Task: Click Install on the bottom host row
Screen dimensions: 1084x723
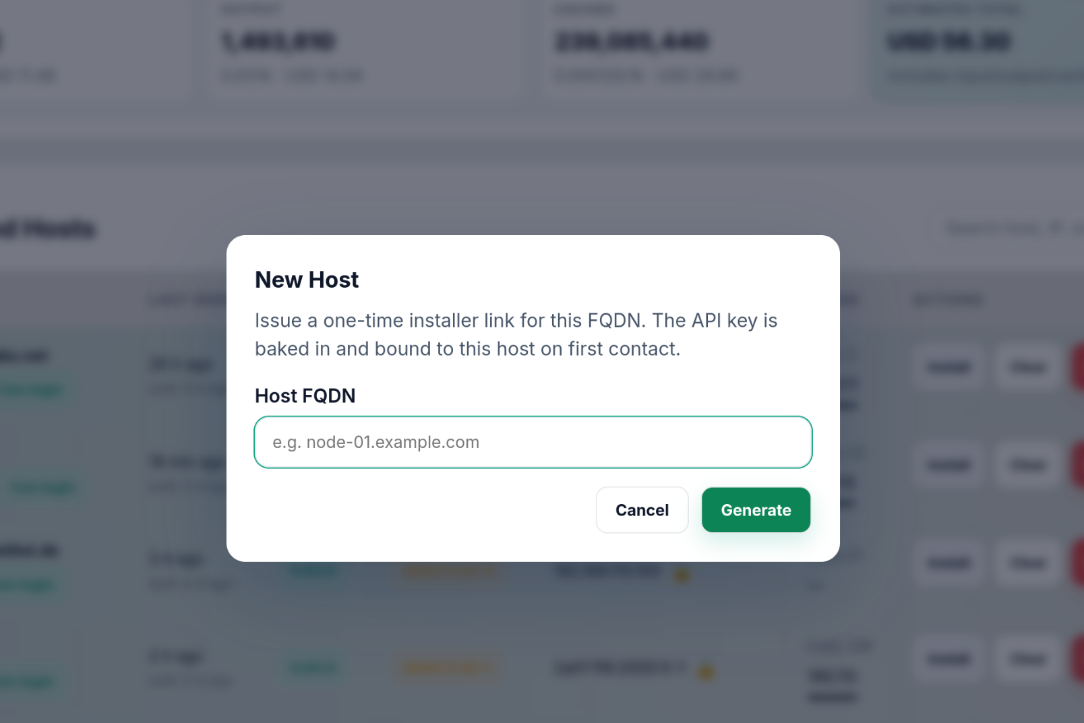Action: coord(947,659)
